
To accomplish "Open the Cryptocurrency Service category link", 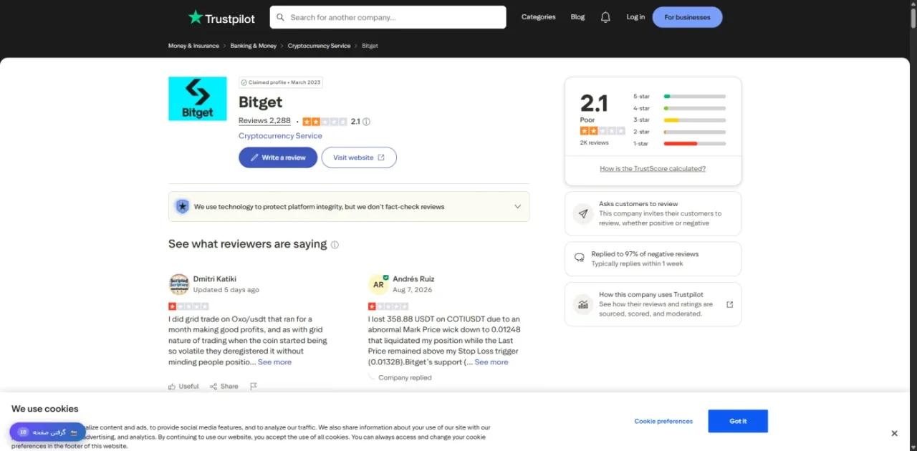I will click(280, 136).
